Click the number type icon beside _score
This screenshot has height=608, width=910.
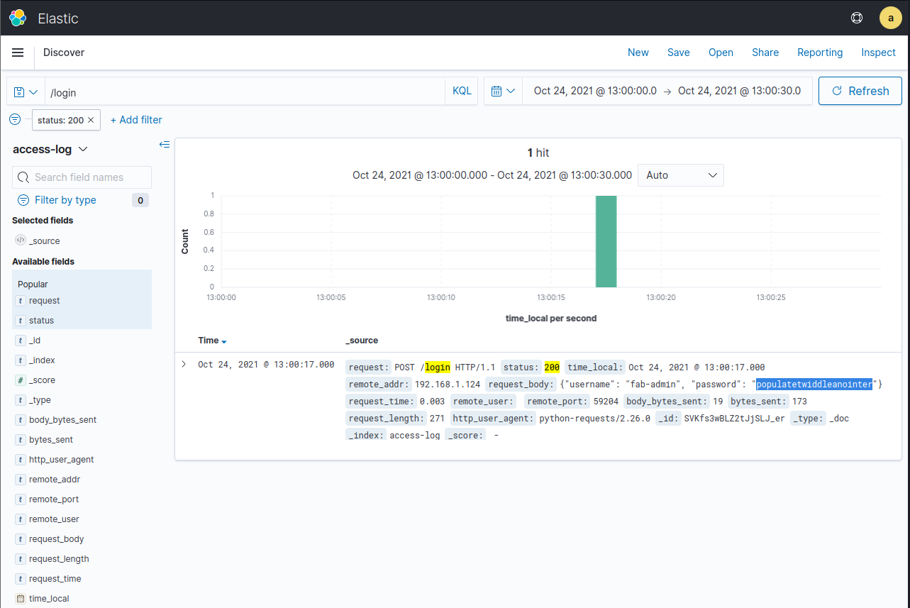click(x=20, y=380)
